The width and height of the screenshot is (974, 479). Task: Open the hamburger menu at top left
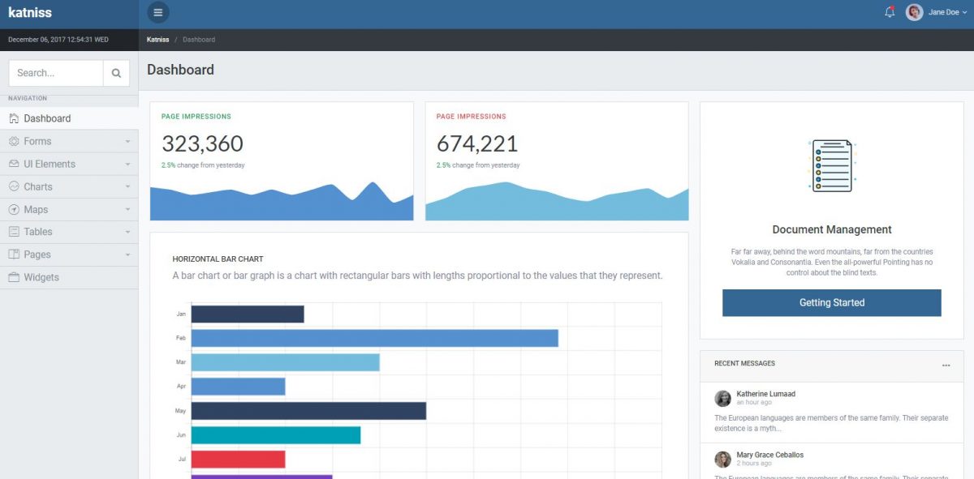157,12
